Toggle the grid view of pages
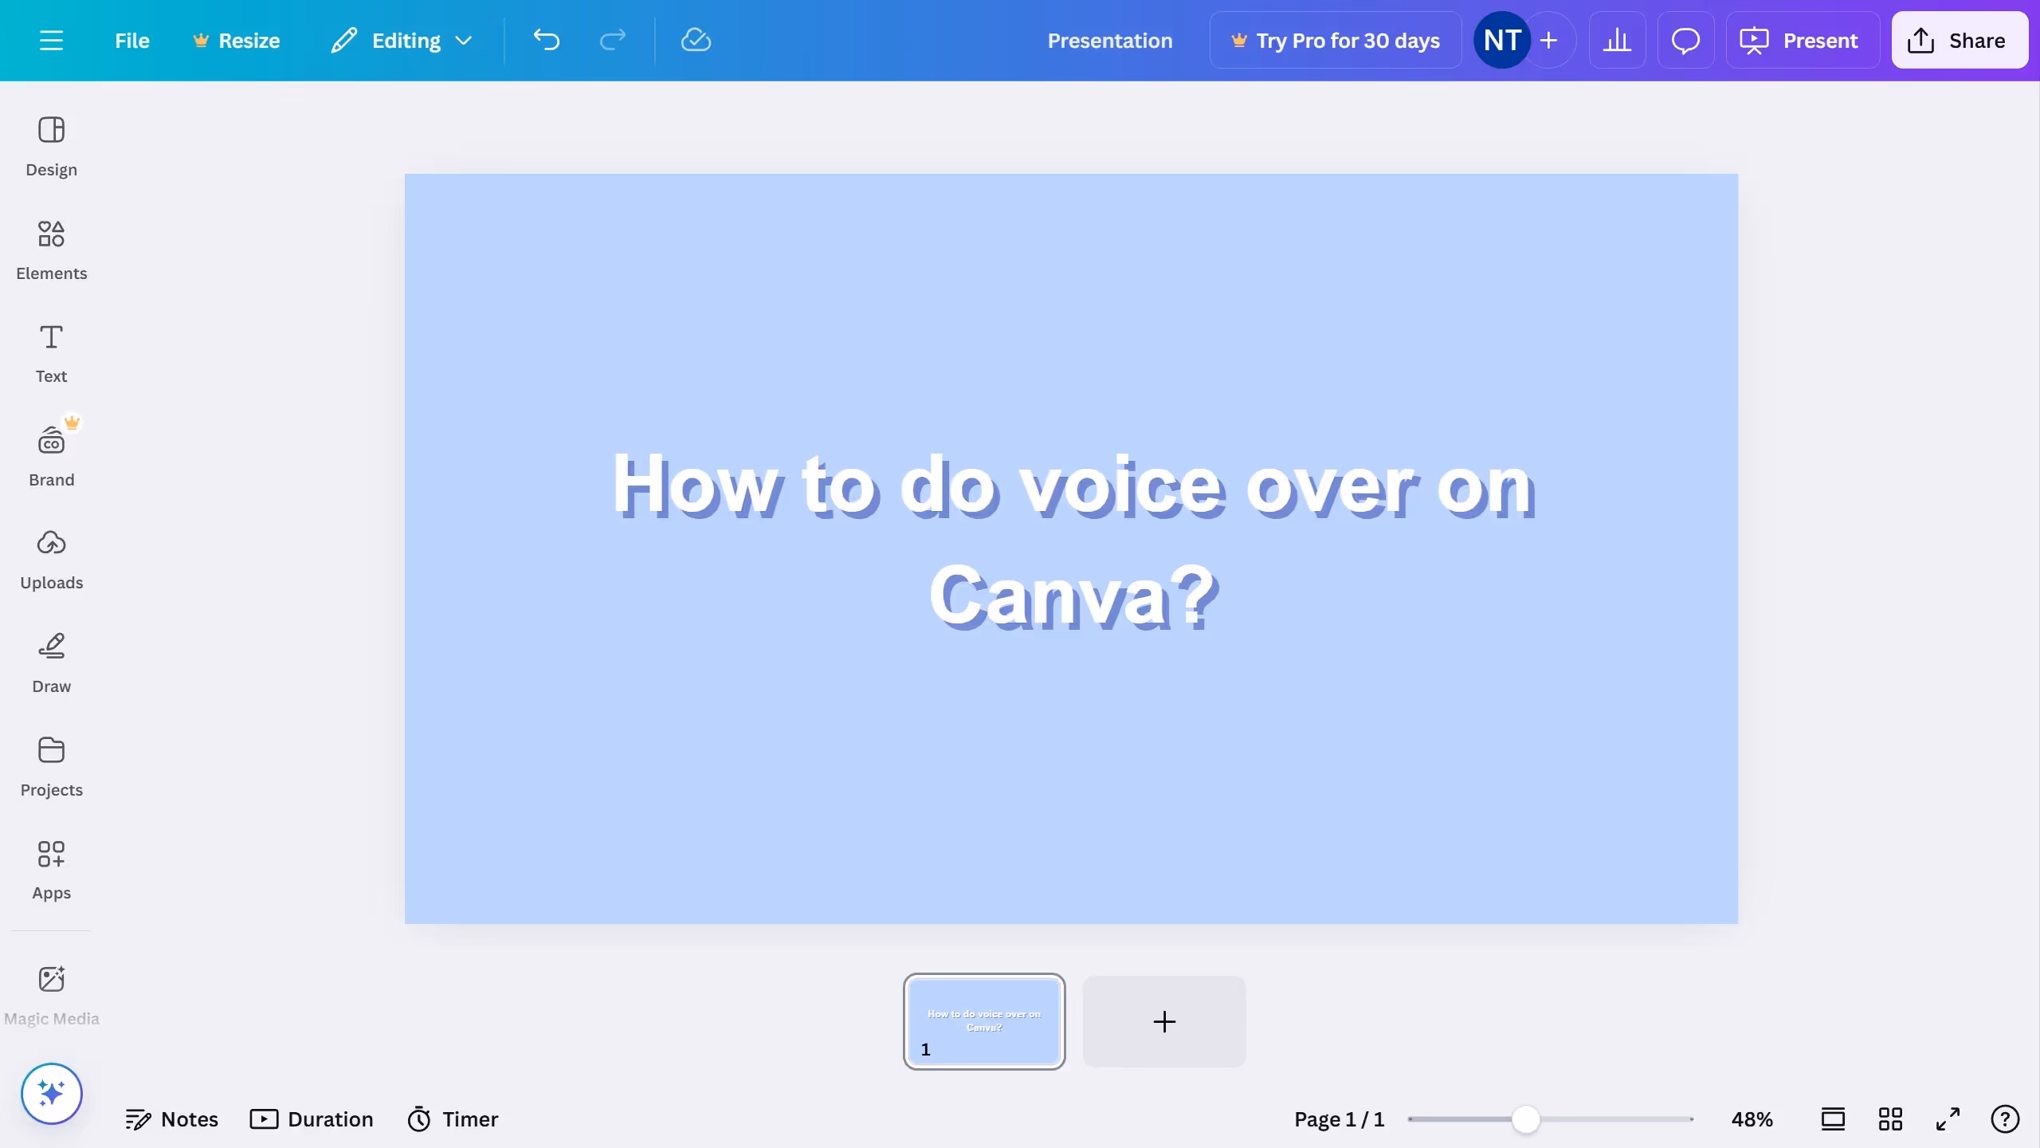Viewport: 2040px width, 1148px height. coord(1890,1119)
